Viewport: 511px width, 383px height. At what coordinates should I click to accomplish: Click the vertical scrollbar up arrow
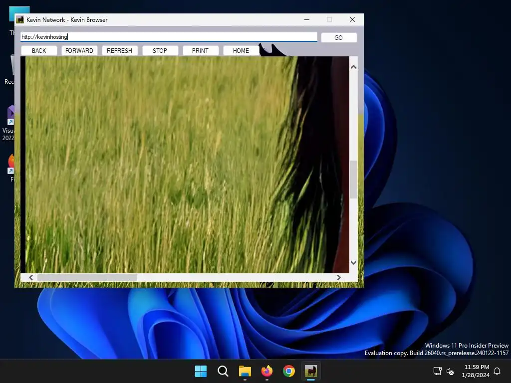[353, 67]
